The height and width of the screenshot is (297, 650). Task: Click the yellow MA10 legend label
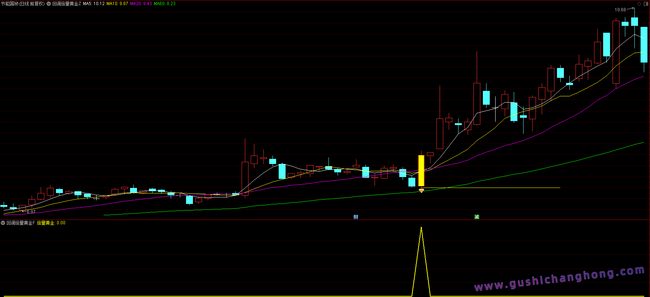tap(117, 4)
